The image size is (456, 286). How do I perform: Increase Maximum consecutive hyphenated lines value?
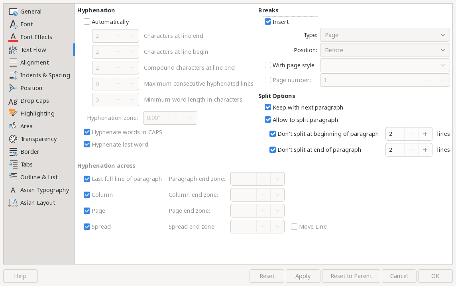132,84
